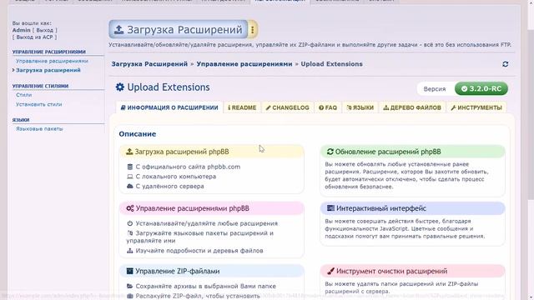Click the Выход link next to Admin
The image size is (534, 300).
coord(44,30)
